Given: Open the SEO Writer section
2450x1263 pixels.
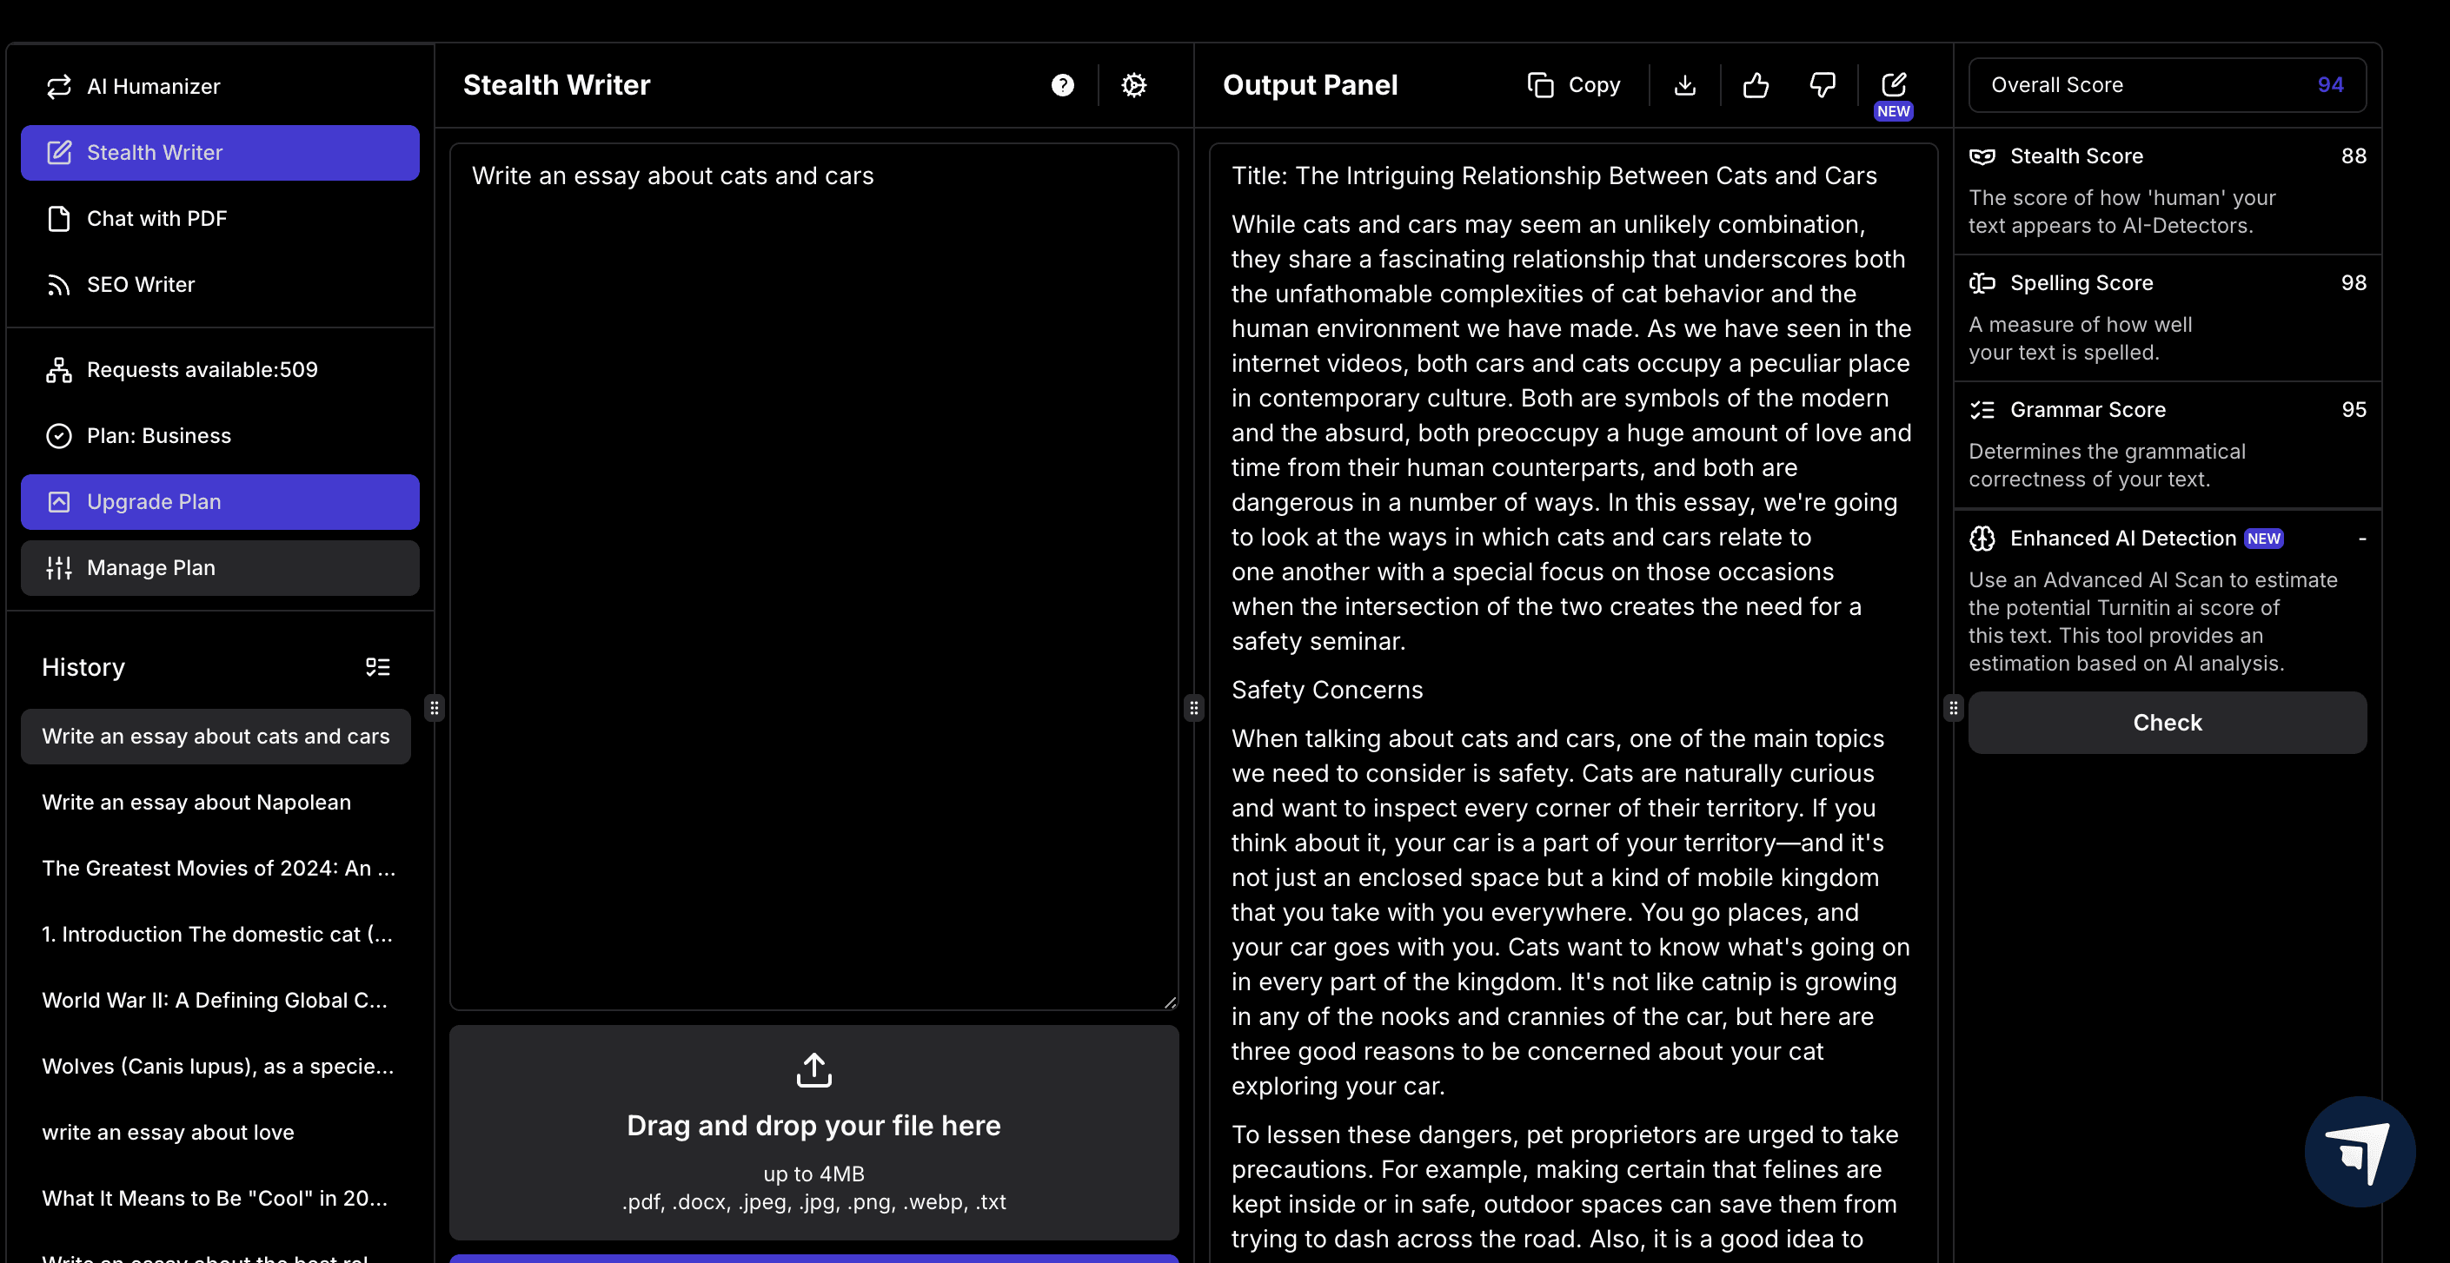Looking at the screenshot, I should click(x=140, y=285).
